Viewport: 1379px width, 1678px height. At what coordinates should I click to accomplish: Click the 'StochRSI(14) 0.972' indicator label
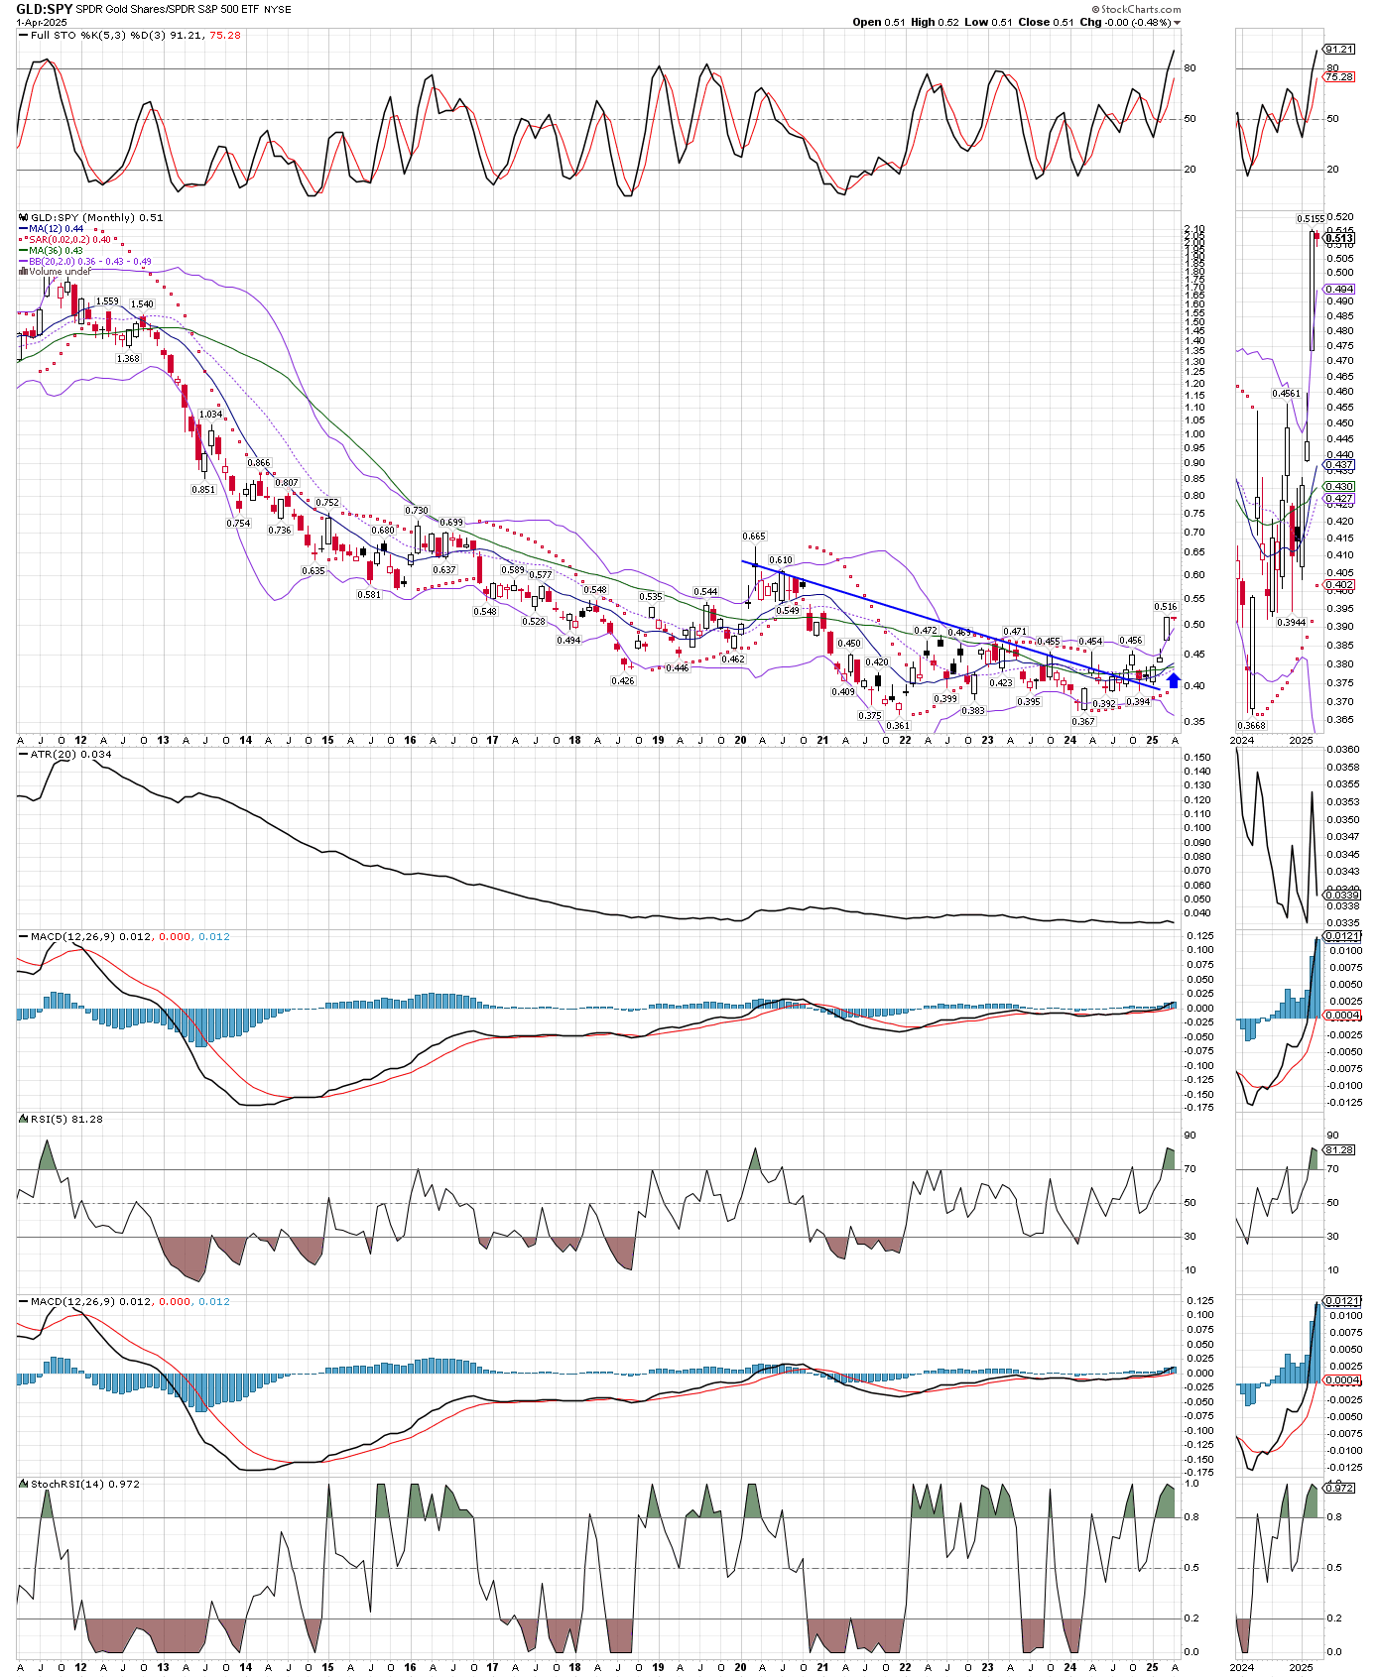(x=84, y=1485)
